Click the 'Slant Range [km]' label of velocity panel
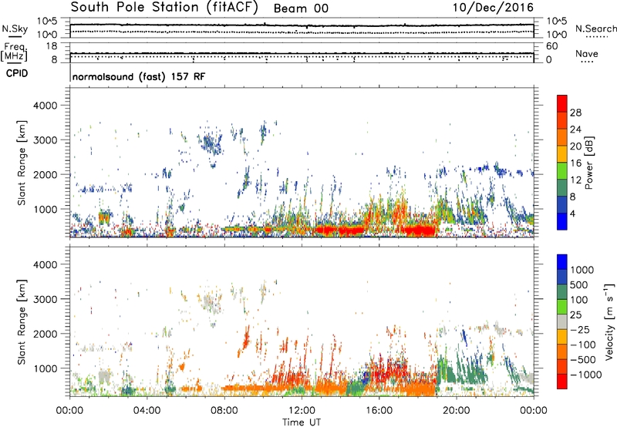Viewport: 617px width, 427px height. coord(22,322)
